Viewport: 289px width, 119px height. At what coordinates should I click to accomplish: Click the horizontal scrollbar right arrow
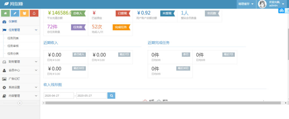click(286, 103)
